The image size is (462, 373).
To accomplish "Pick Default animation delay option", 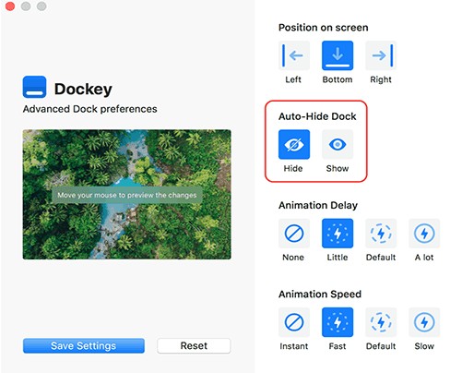I will 381,234.
